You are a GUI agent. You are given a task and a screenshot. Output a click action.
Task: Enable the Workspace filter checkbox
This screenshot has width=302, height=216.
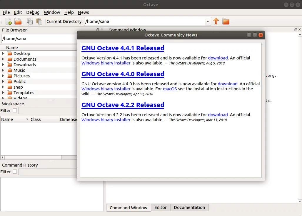click(x=15, y=110)
